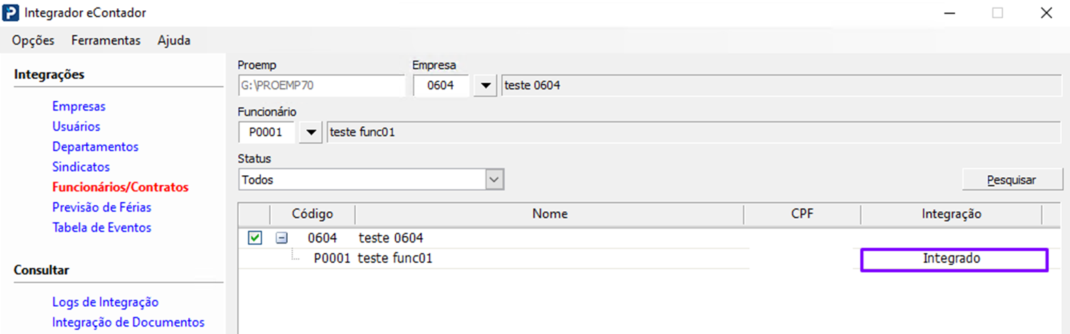Open the Ferramentas menu
The width and height of the screenshot is (1070, 334).
[x=106, y=40]
